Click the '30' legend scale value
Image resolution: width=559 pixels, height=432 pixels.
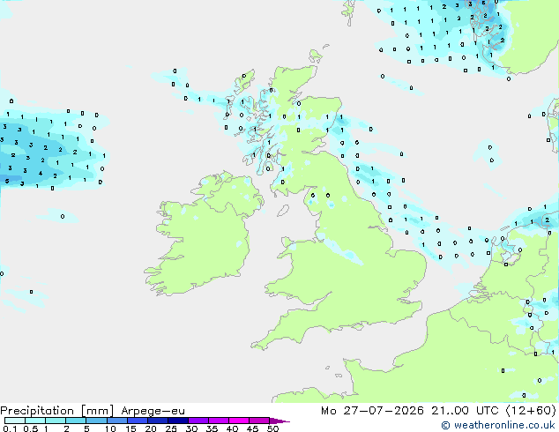click(191, 428)
